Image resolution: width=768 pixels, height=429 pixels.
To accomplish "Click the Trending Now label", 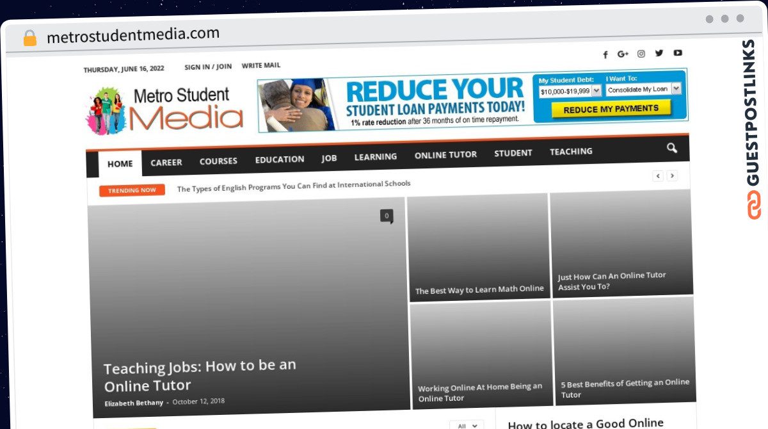I will click(x=132, y=190).
